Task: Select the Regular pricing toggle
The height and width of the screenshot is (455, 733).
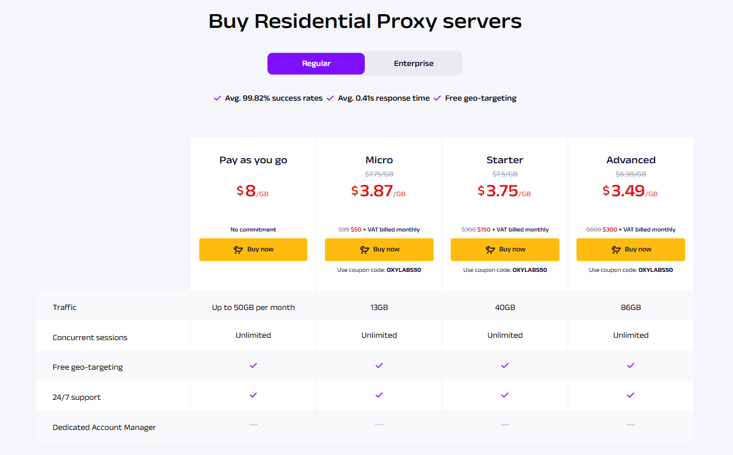Action: [x=316, y=63]
